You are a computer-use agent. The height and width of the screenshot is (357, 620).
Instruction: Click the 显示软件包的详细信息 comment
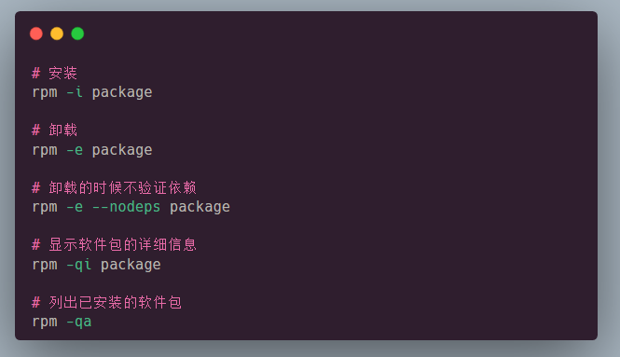115,245
